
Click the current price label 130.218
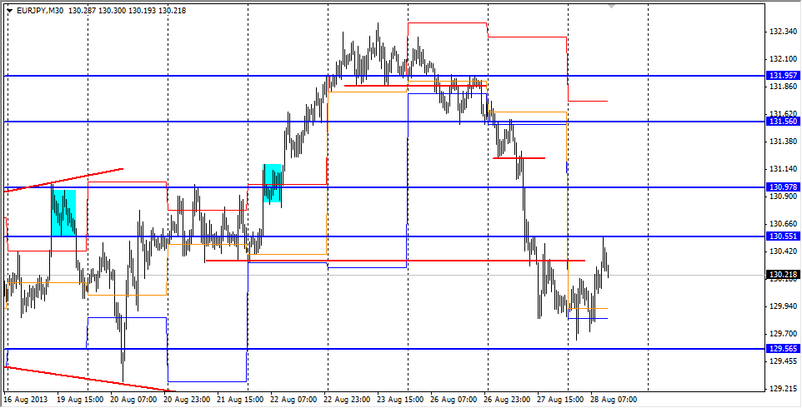coord(783,275)
